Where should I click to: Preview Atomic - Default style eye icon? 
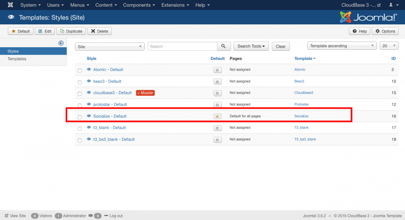[x=89, y=69]
